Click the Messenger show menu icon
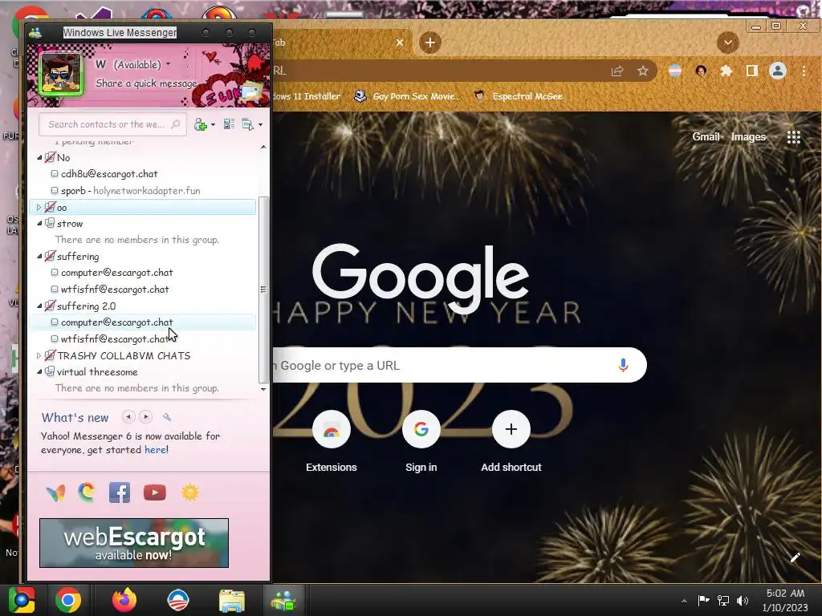 (x=247, y=124)
